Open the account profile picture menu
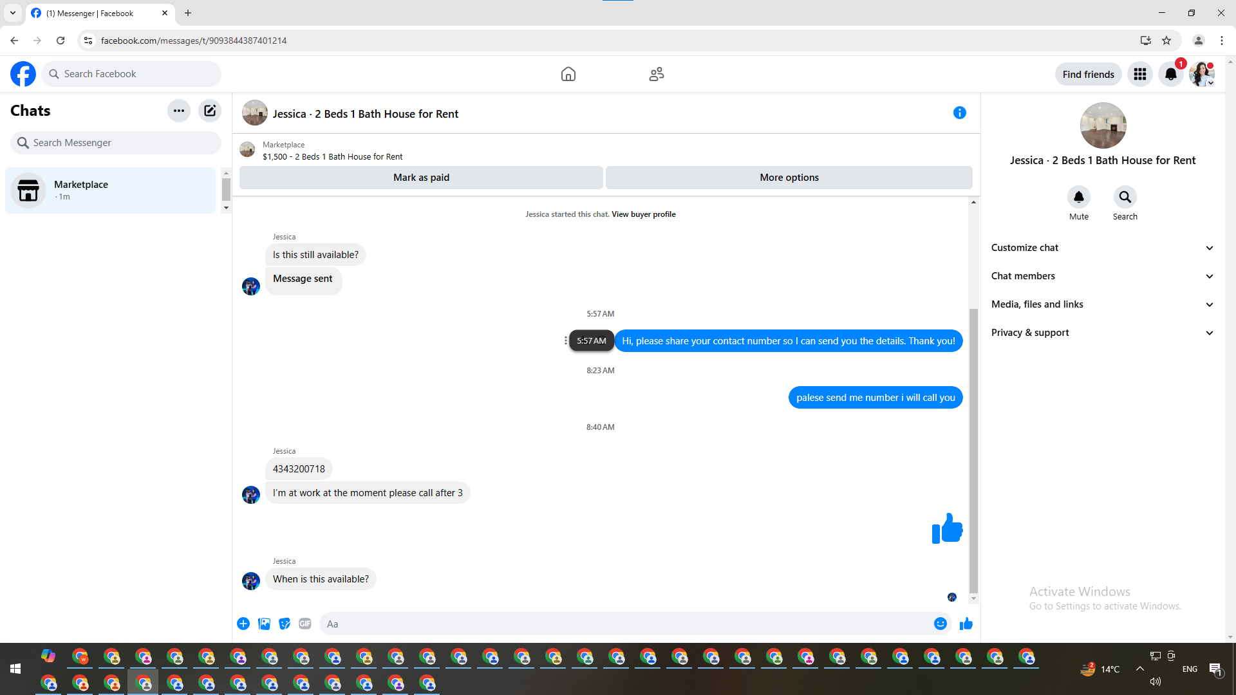 [x=1202, y=74]
